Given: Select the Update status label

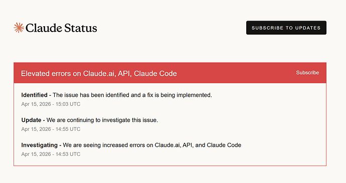Looking at the screenshot, I should pyautogui.click(x=31, y=120).
